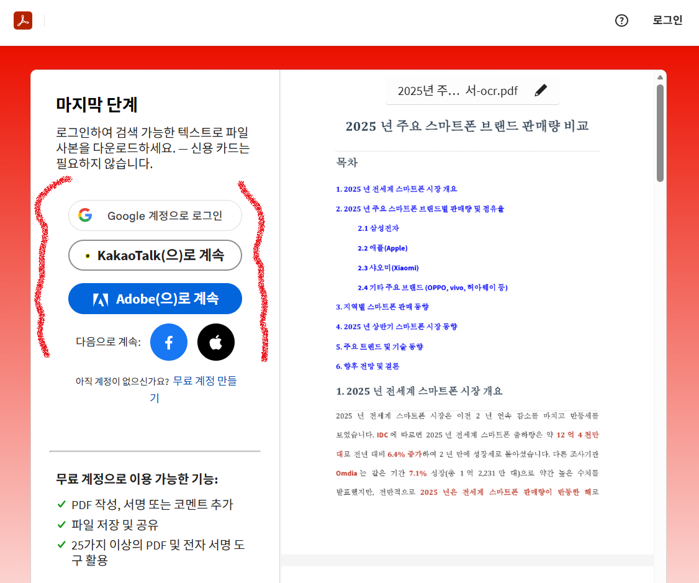Open the help question mark icon
Viewport: 699px width, 583px height.
(x=621, y=20)
